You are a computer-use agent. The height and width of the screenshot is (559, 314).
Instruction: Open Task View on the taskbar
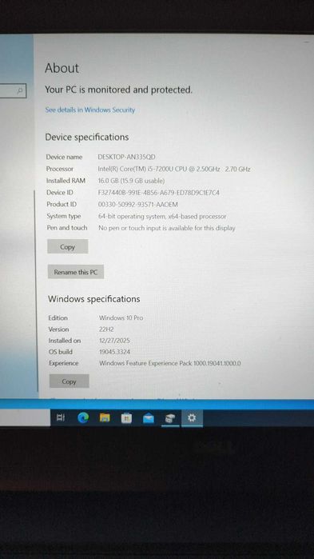pos(61,417)
